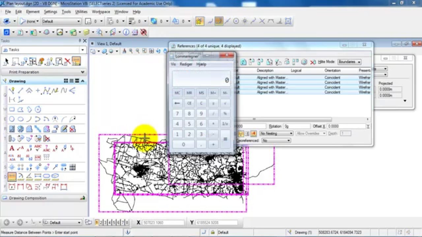This screenshot has width=422, height=237.
Task: Select Center snap circle-dot icon
Action: 236,21
